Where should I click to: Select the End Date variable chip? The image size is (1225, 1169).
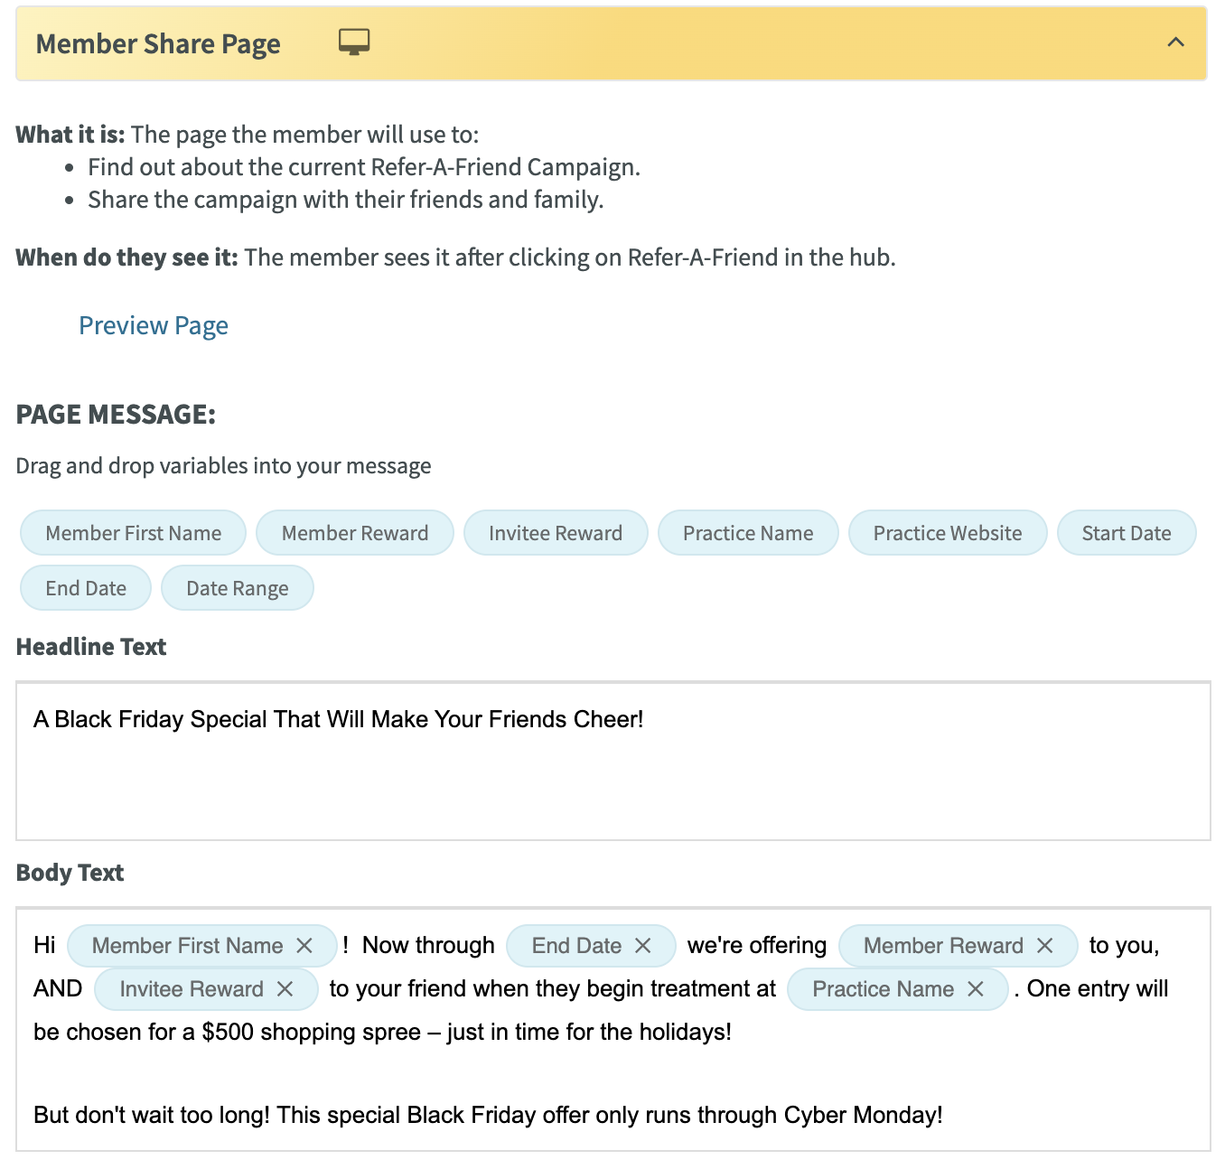pos(86,588)
